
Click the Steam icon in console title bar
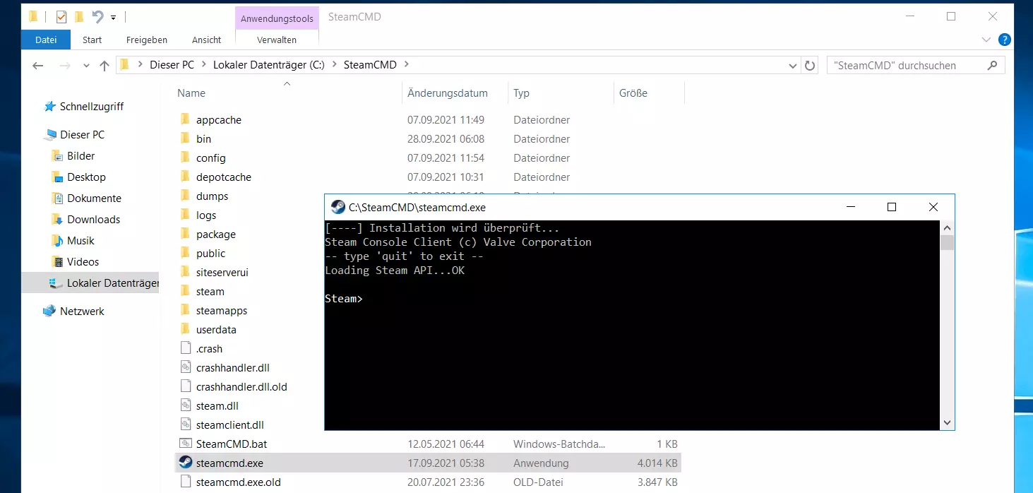pos(338,207)
